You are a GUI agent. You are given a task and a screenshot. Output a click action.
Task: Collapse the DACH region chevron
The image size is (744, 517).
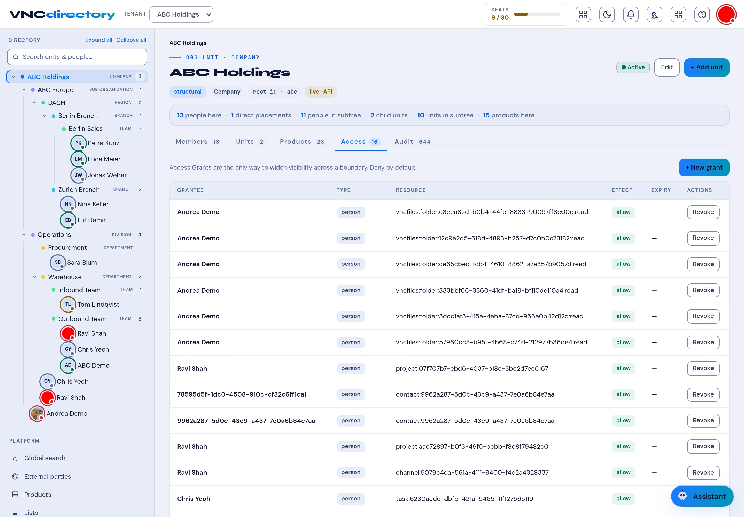tap(34, 103)
